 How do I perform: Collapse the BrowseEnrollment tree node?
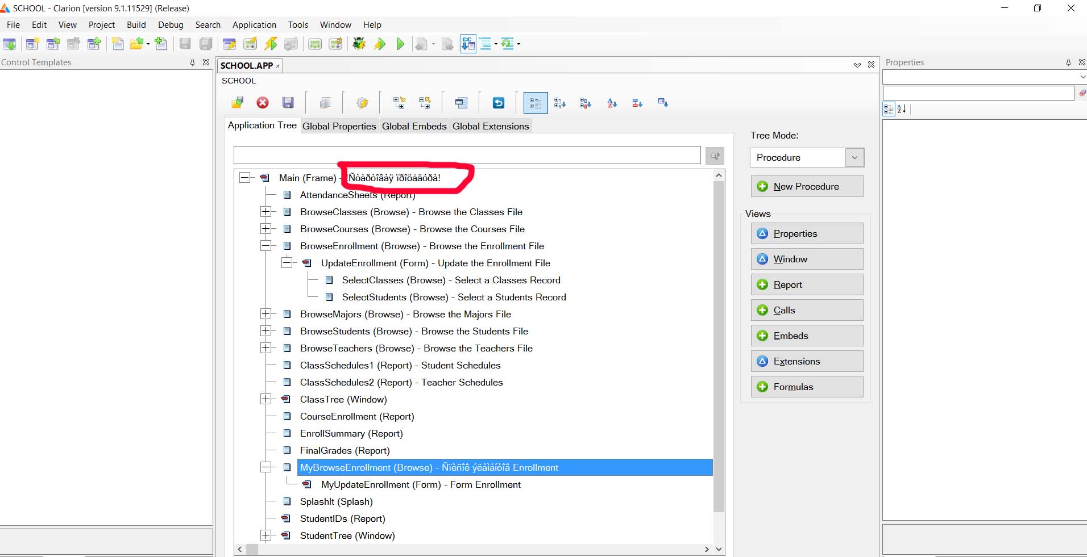pos(265,246)
